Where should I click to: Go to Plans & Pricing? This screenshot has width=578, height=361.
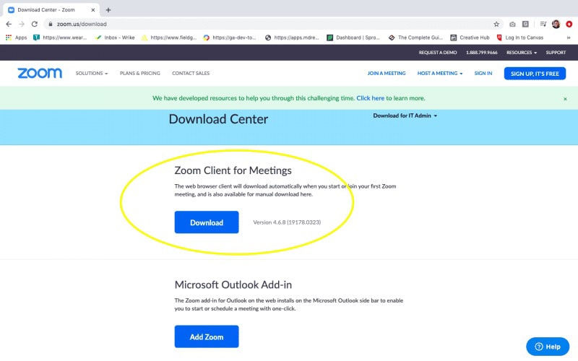click(x=140, y=74)
